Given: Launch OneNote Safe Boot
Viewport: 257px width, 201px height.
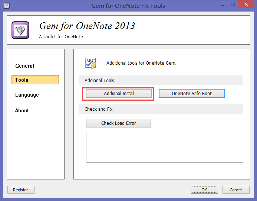Looking at the screenshot, I should (x=192, y=93).
